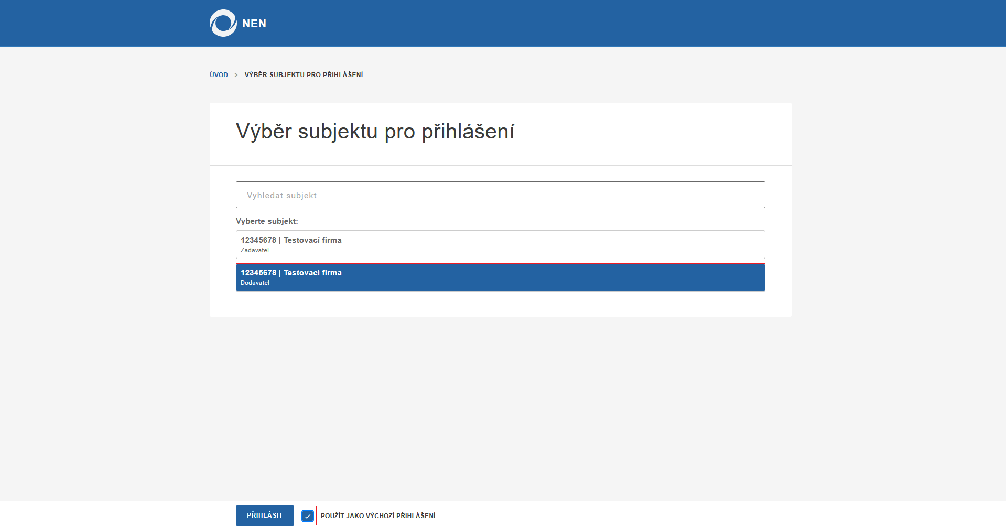The image size is (1007, 527).
Task: Click the POUŽÍT JAKO VÝCHOZÍ PŘIHLÁŠENÍ label
Action: point(378,515)
